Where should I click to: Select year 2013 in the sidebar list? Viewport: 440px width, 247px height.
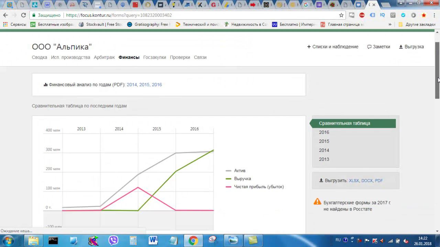coord(324,159)
